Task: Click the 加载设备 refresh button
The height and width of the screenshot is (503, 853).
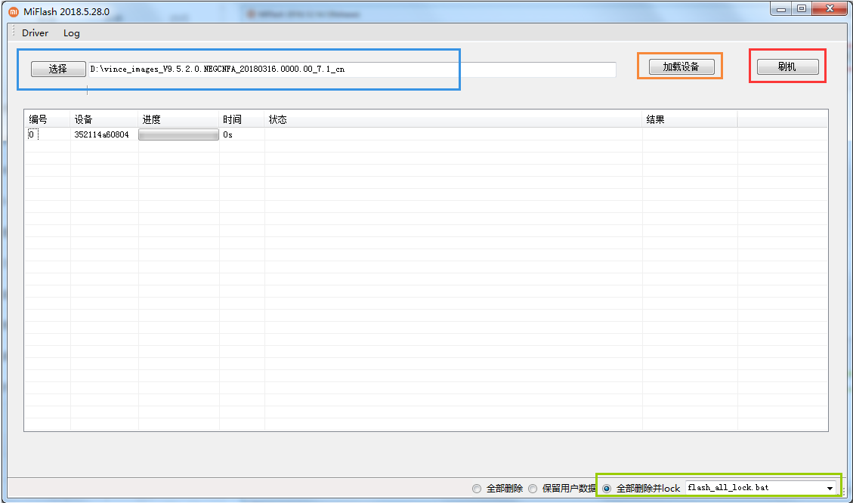Action: pyautogui.click(x=681, y=67)
